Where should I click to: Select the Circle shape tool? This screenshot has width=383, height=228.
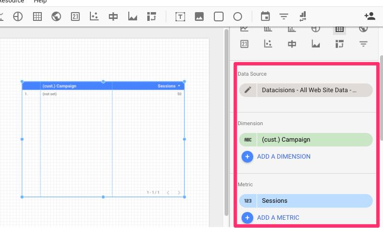pos(238,16)
